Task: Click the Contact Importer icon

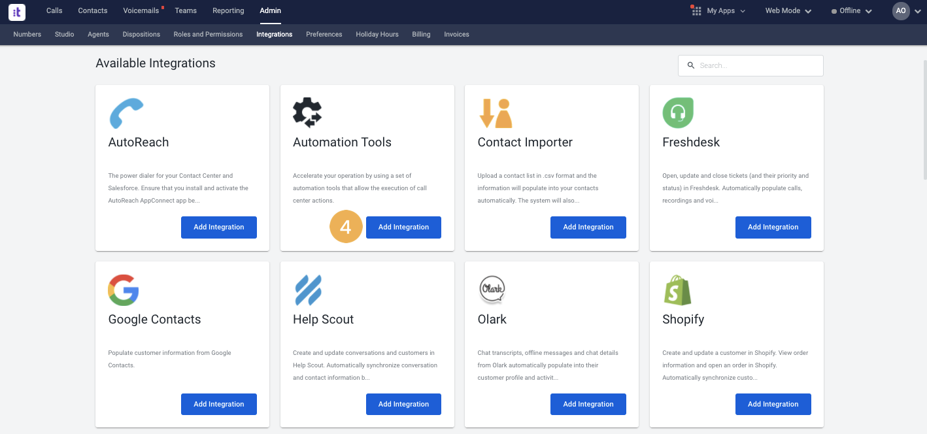Action: [496, 113]
